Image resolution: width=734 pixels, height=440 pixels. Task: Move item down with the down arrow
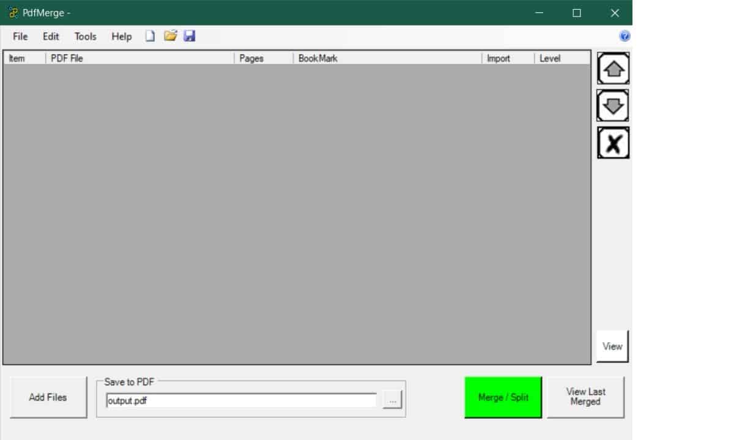click(613, 106)
